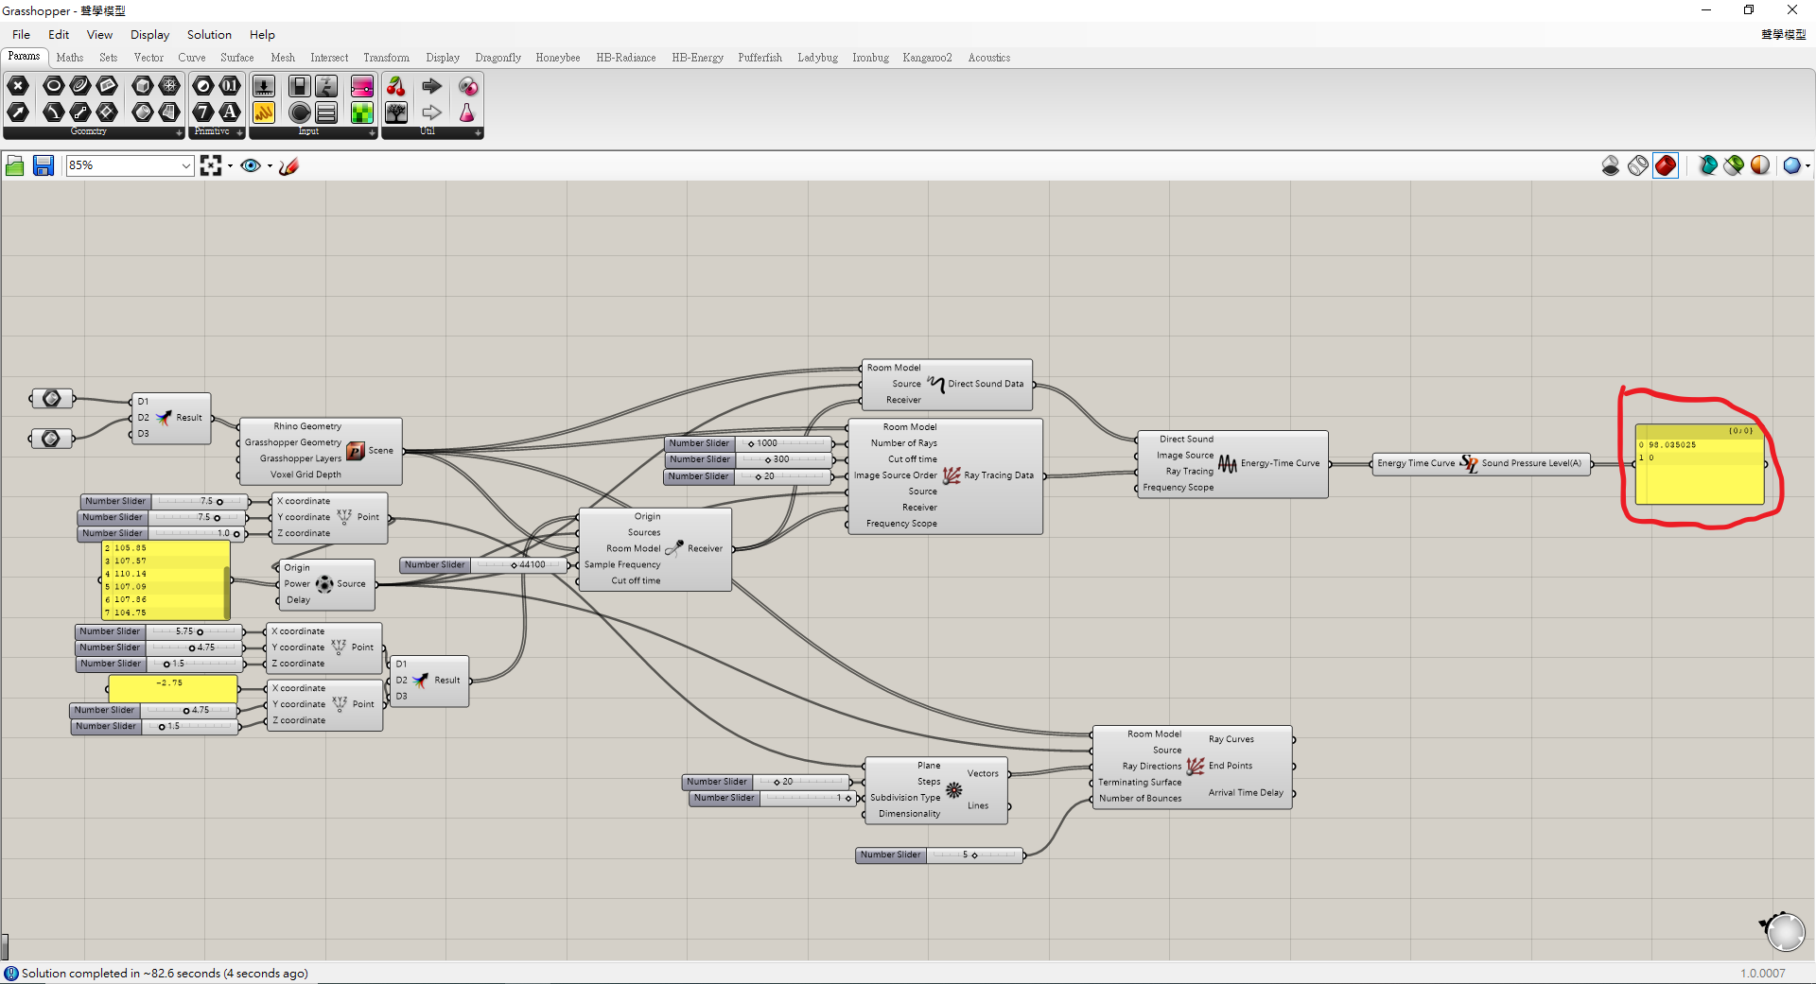Expand the Primitive panel with the plus

240,133
